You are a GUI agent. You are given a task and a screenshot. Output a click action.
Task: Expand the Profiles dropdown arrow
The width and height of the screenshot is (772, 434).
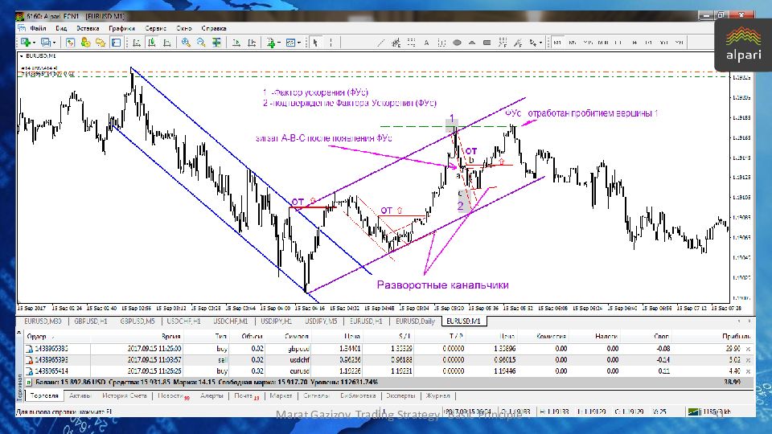[53, 43]
